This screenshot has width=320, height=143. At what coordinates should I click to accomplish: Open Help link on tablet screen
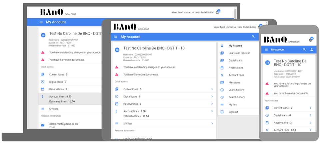(x=240, y=27)
